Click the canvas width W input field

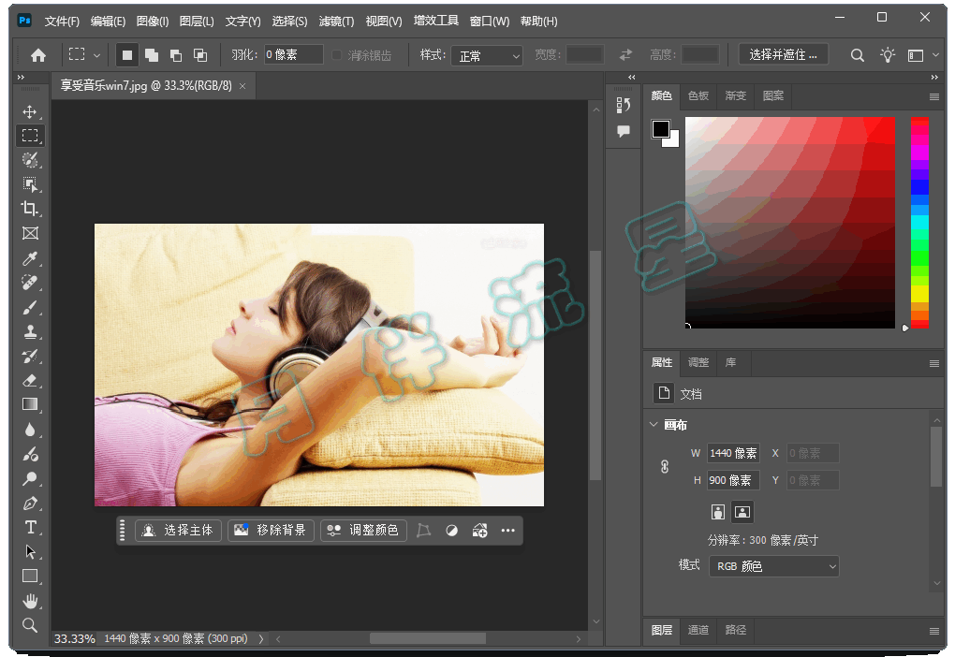pyautogui.click(x=732, y=453)
